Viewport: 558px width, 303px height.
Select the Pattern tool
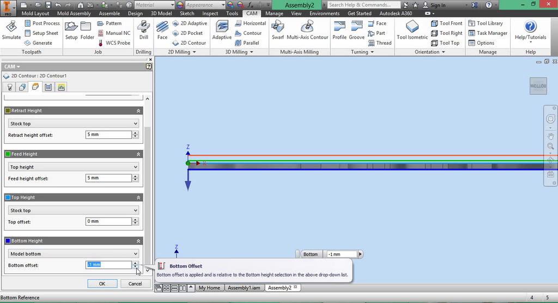tap(110, 23)
